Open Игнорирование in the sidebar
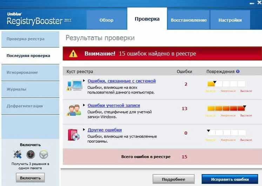Viewport: 262px width, 186px height. coord(30,72)
